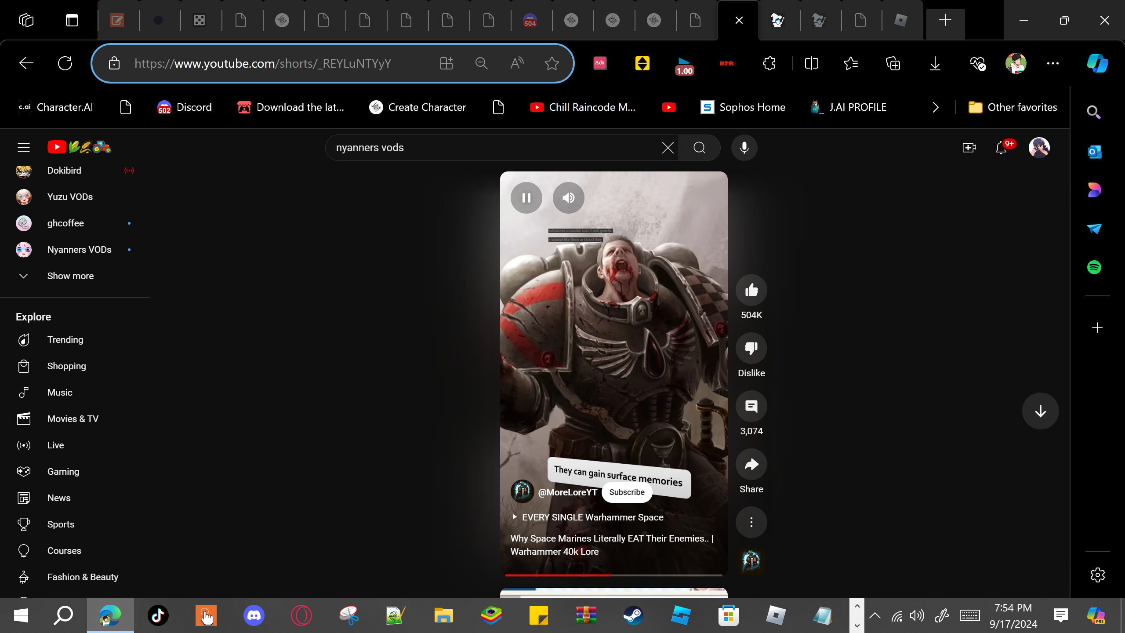Mute the short's volume
1125x633 pixels.
tap(568, 198)
